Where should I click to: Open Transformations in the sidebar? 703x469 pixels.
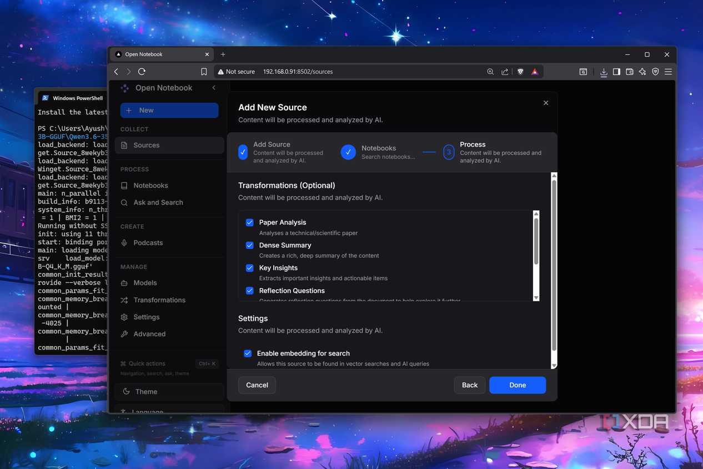coord(169,300)
